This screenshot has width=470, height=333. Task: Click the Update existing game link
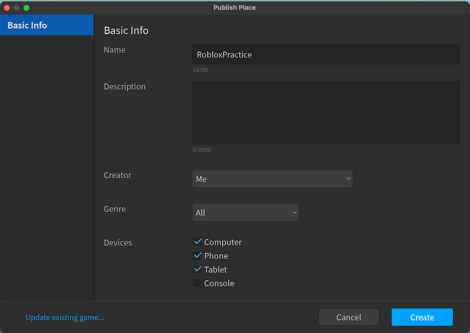(65, 317)
